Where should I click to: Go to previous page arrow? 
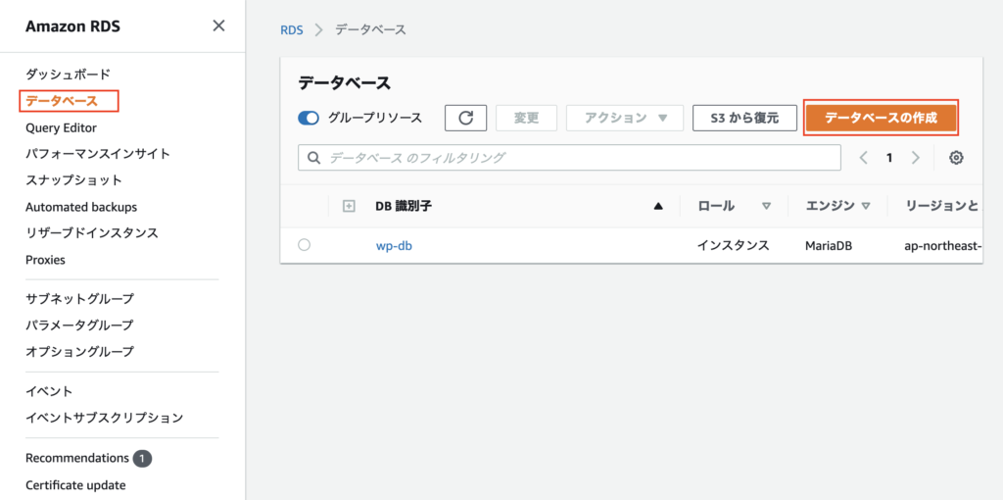click(x=863, y=158)
